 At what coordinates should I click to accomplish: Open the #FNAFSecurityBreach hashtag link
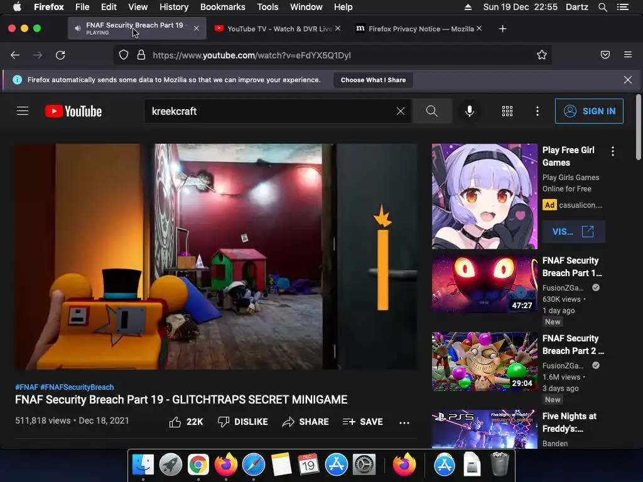pos(77,387)
